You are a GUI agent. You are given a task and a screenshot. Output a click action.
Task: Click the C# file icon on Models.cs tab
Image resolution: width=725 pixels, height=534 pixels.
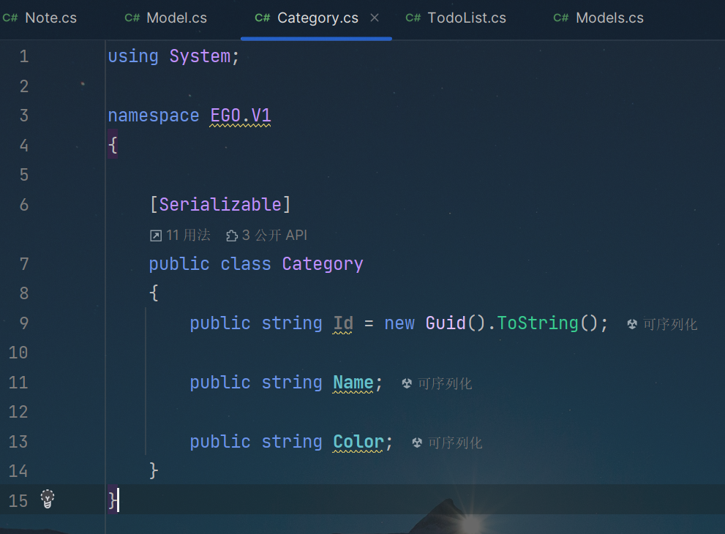561,18
